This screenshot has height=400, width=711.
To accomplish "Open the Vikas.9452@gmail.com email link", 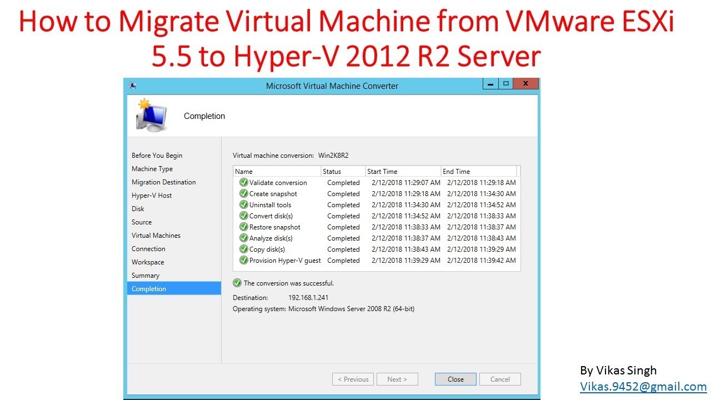I will (643, 386).
